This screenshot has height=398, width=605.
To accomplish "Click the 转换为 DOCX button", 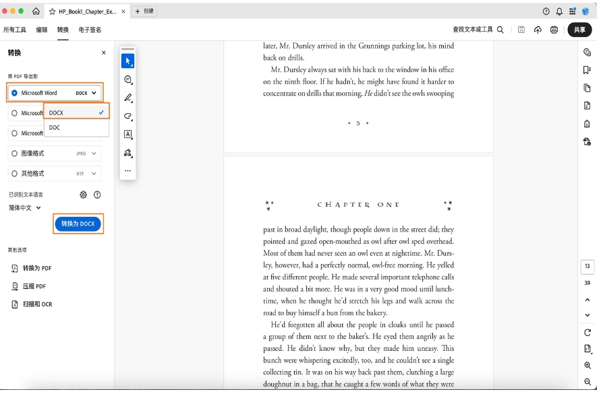I will pyautogui.click(x=78, y=224).
